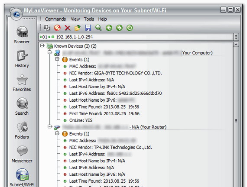Screen dimensions: 247x187
Task: Click the orange Events icon under Your Computer
Action: (65, 60)
